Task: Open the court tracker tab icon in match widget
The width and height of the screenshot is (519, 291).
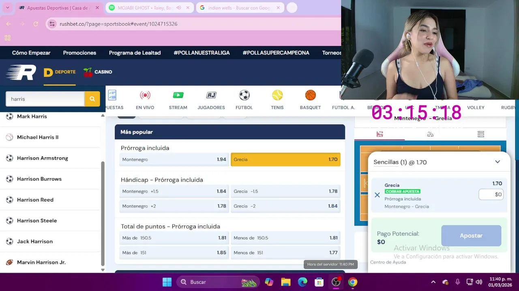Action: pos(380,134)
